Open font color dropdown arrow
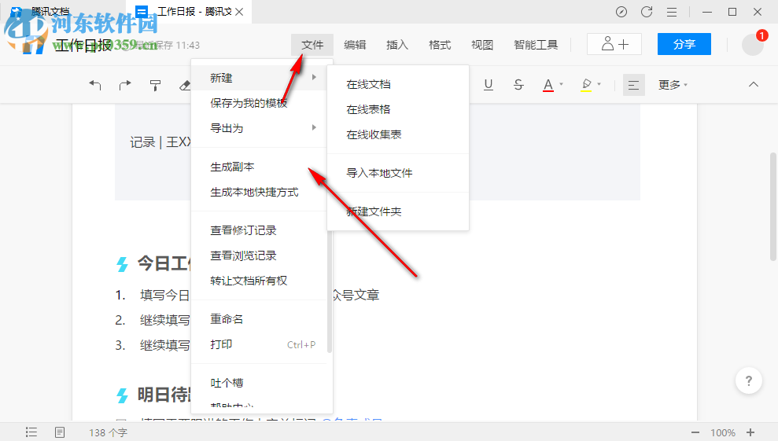 click(x=561, y=84)
